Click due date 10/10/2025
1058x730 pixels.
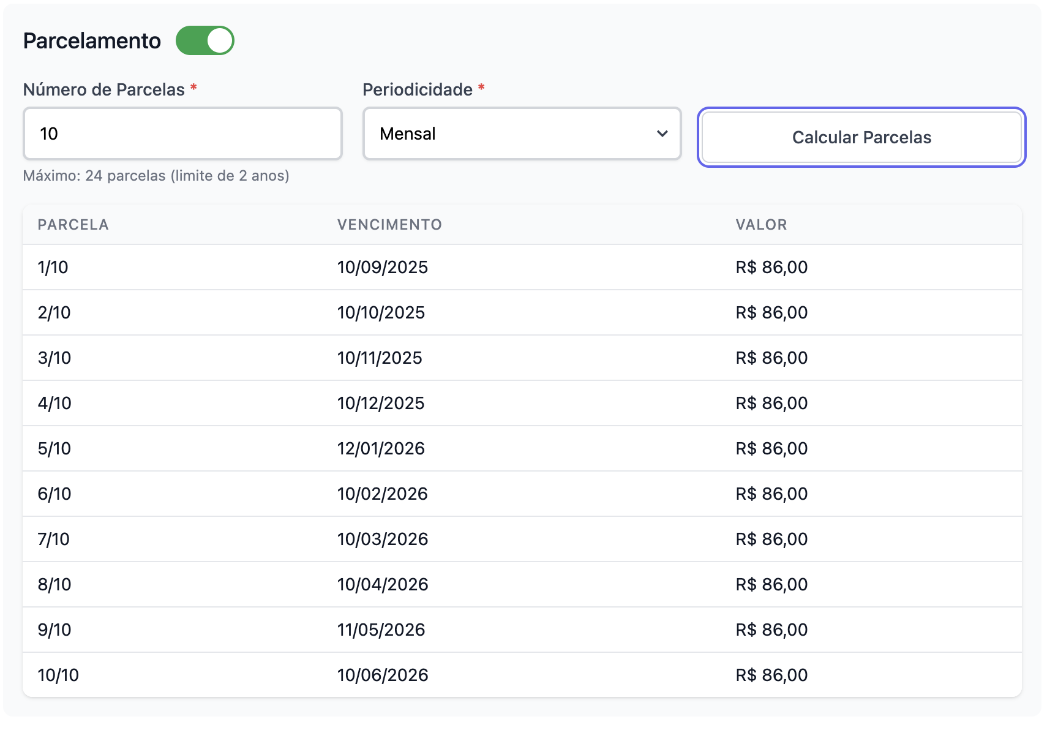coord(381,312)
